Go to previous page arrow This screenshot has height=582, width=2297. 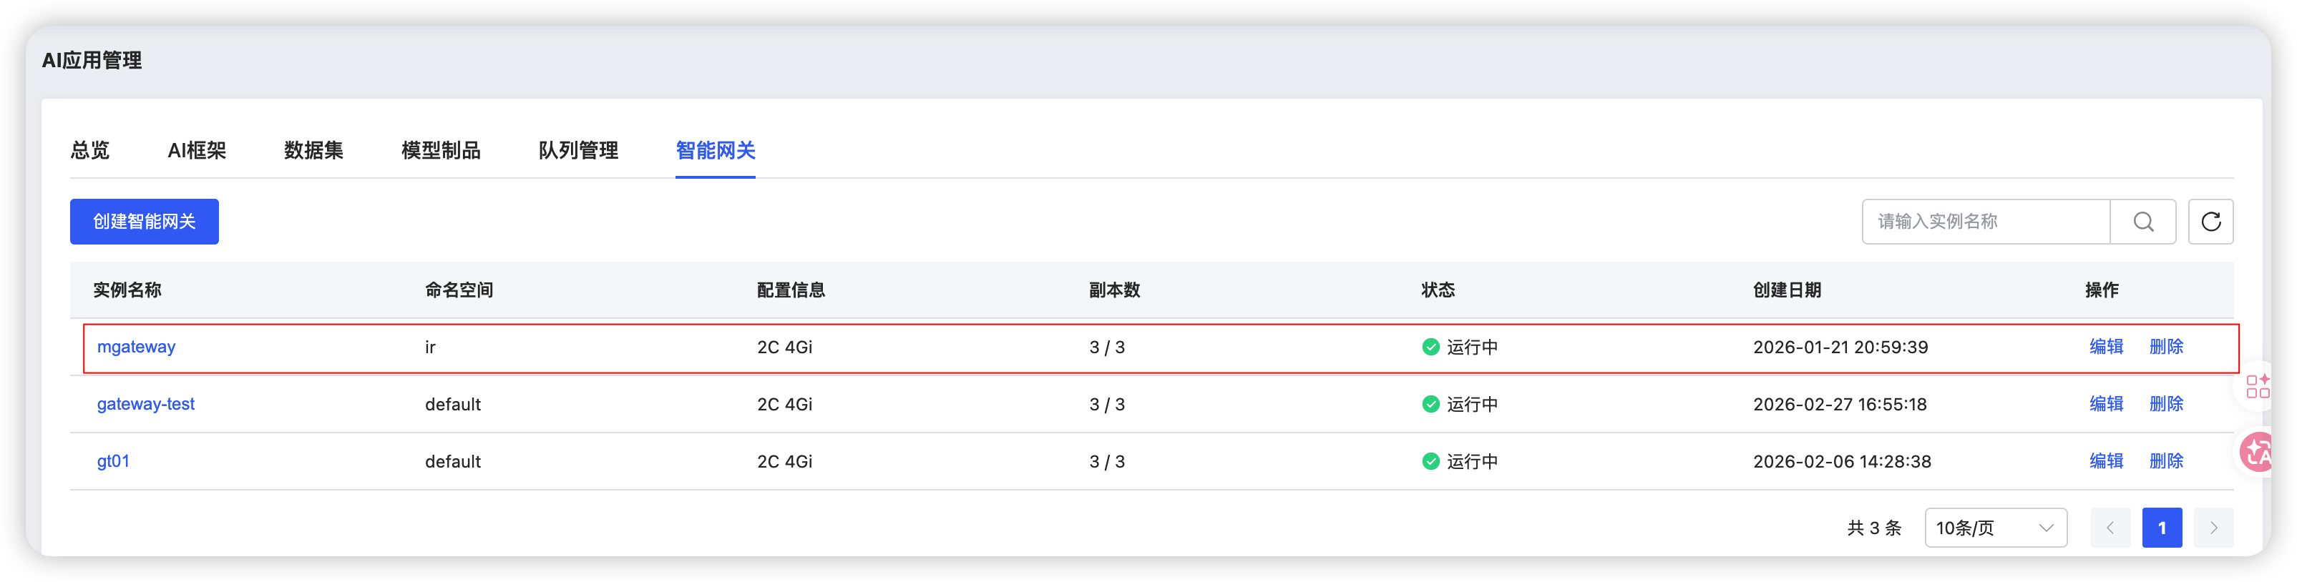click(x=2110, y=528)
